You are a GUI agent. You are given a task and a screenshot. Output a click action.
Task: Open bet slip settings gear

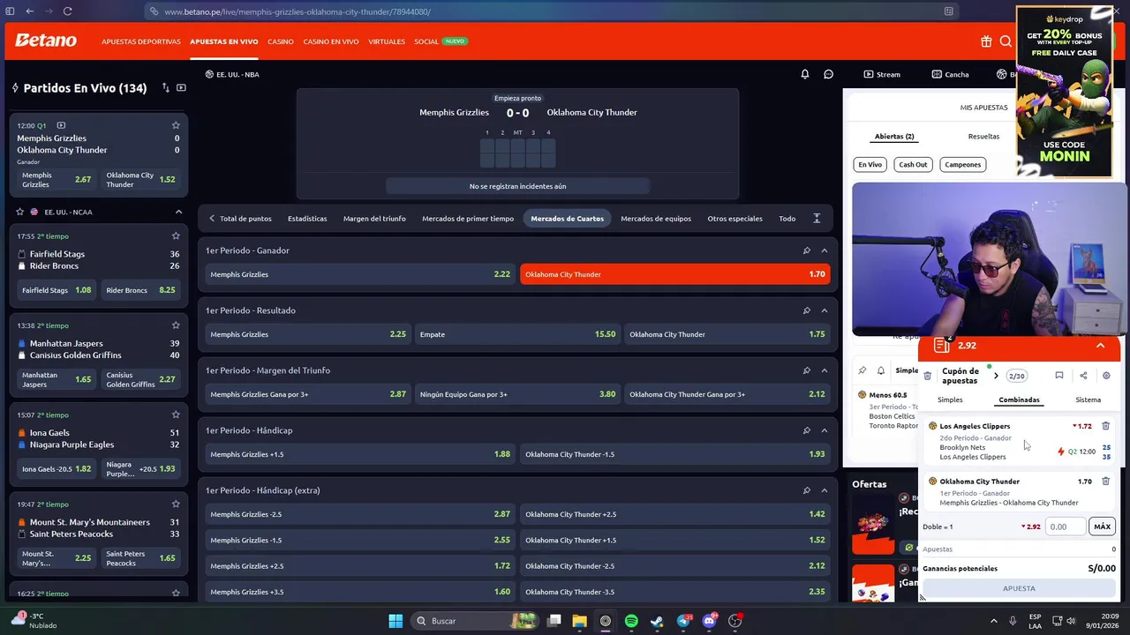pos(1106,376)
